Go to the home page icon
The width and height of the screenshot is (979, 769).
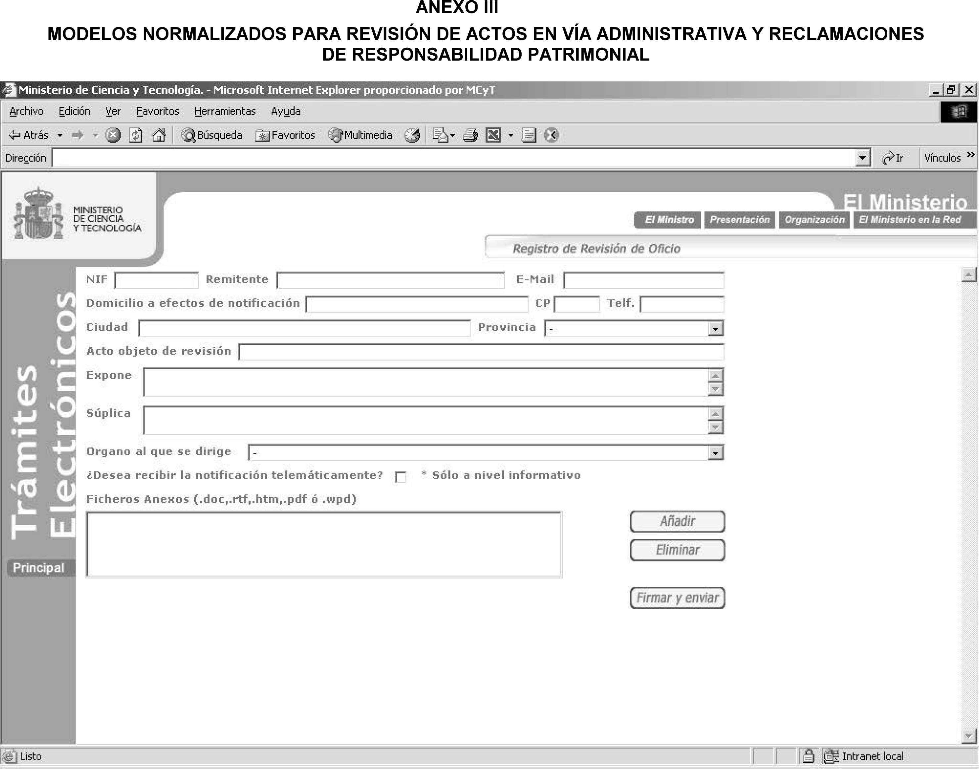click(x=159, y=135)
